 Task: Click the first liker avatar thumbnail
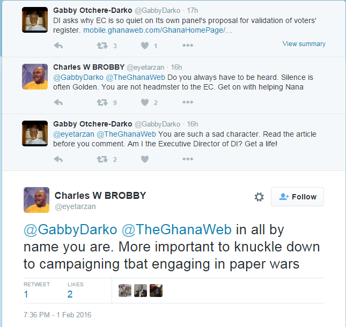point(125,291)
